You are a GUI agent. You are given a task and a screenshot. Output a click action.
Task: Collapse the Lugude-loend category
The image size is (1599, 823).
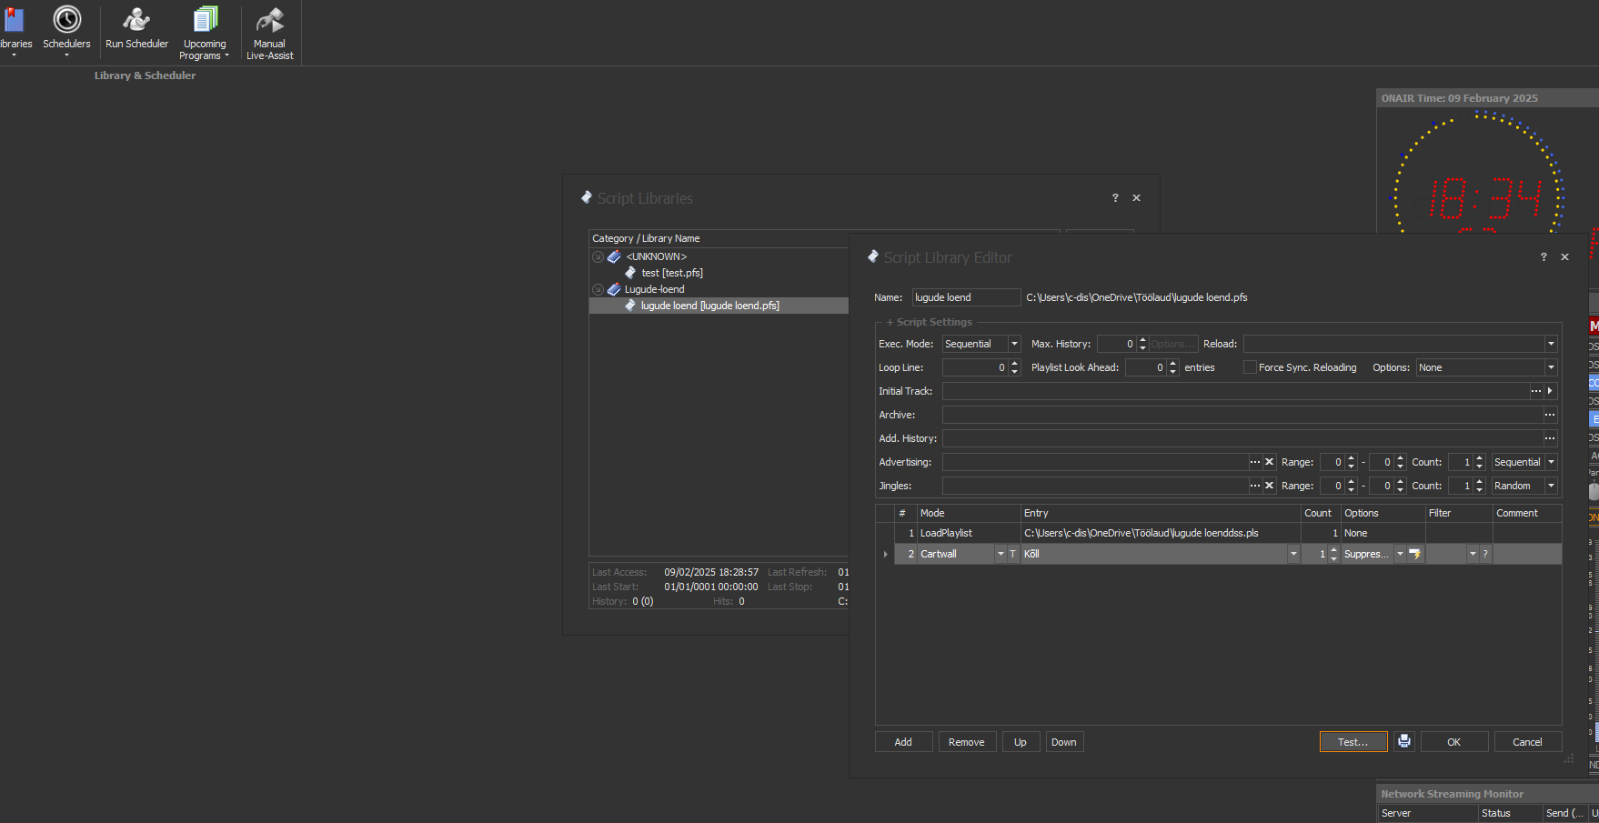(x=598, y=289)
